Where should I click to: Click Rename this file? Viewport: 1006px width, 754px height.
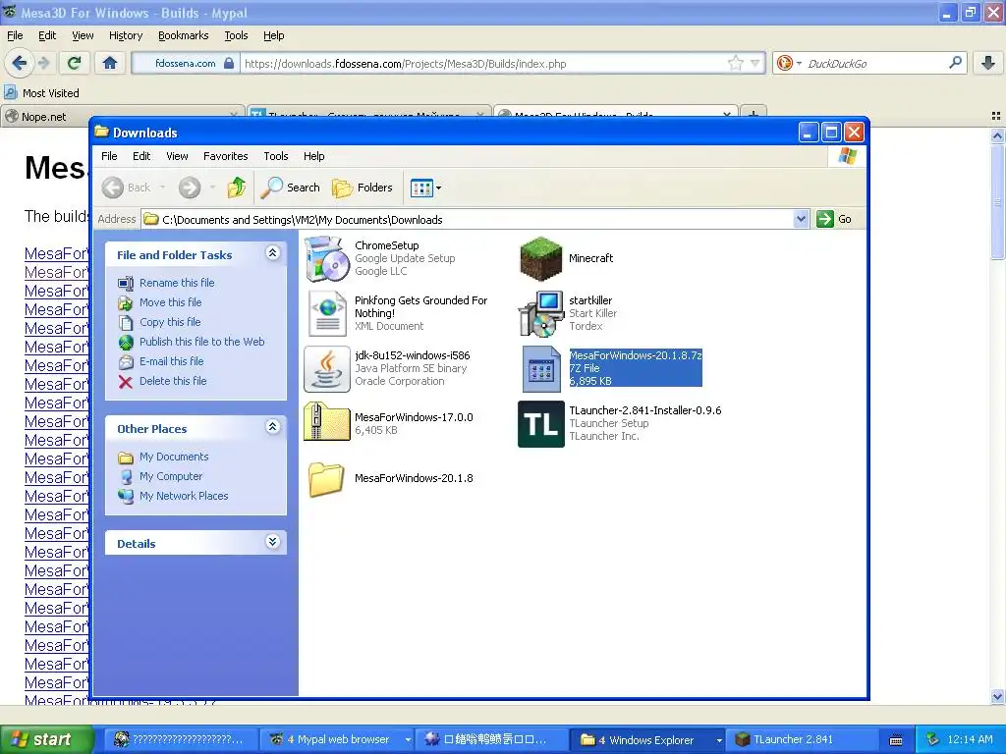pos(177,283)
